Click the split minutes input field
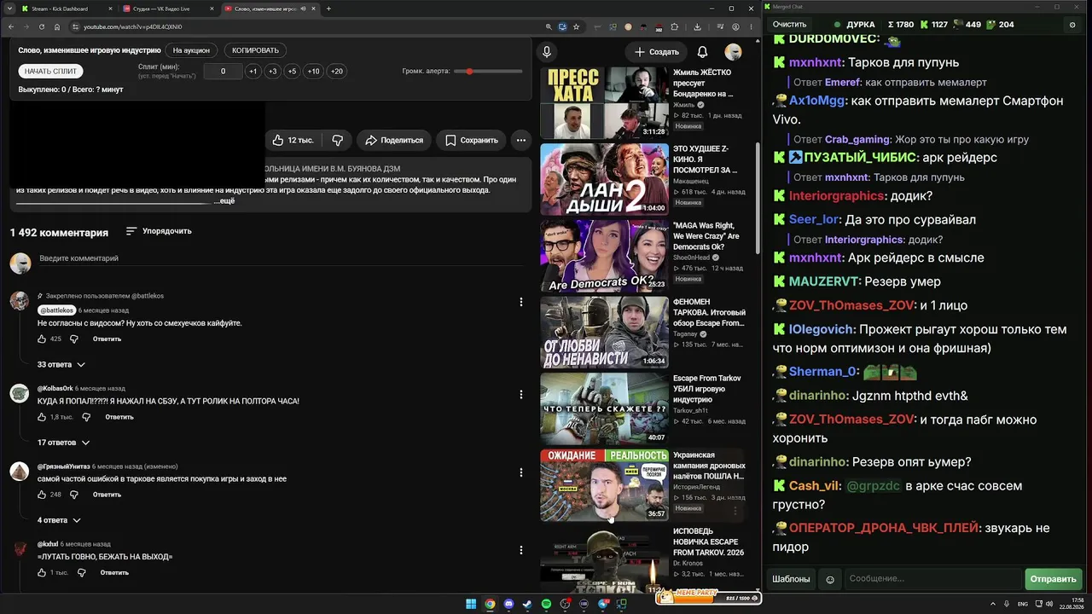Viewport: 1092px width, 614px height. point(223,72)
